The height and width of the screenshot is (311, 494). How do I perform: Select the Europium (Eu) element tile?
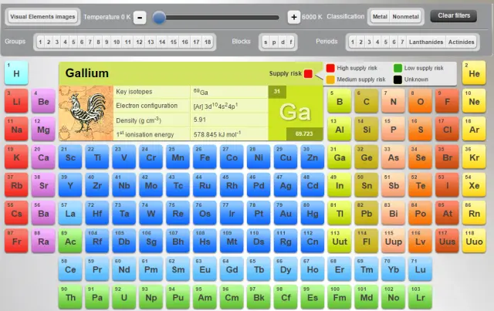pos(205,269)
